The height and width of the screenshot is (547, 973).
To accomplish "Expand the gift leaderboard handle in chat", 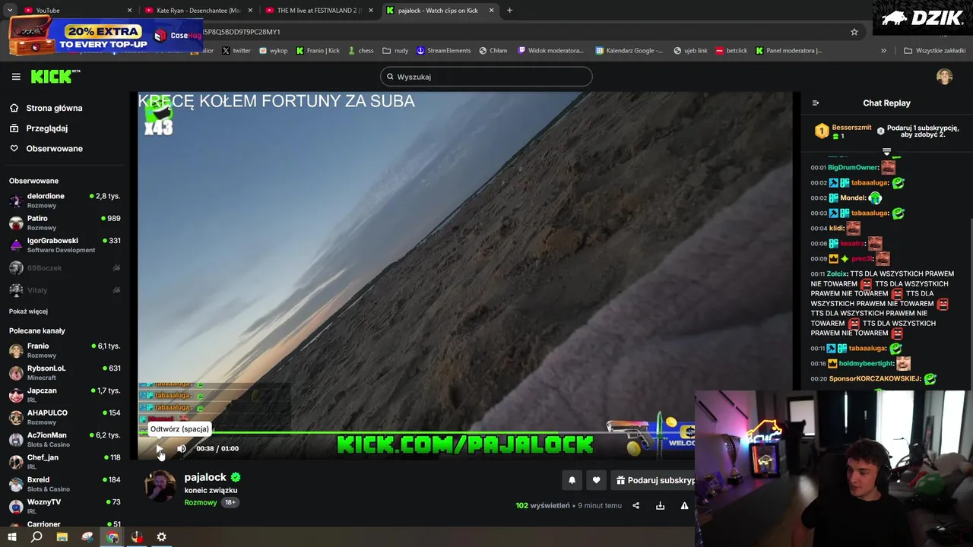I will coord(886,152).
